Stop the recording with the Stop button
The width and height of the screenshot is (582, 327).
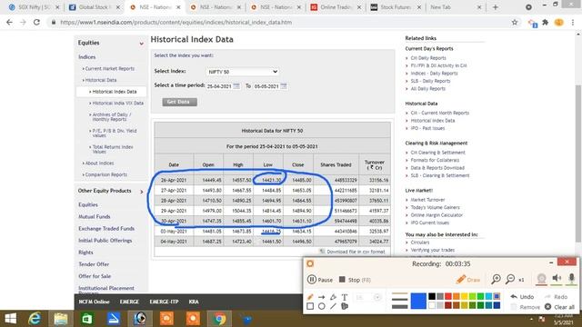pos(355,280)
